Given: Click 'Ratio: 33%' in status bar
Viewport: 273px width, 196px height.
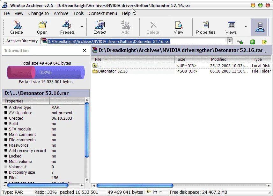Looking at the screenshot, I should pyautogui.click(x=45, y=192).
